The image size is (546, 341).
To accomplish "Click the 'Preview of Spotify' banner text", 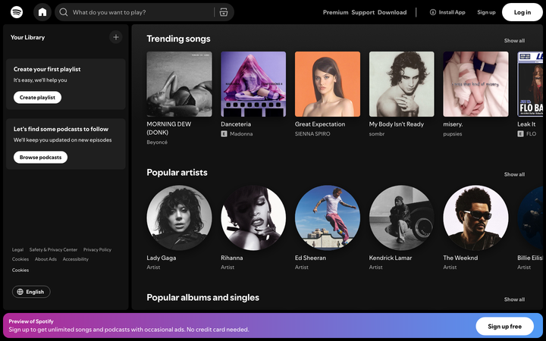I will point(31,321).
